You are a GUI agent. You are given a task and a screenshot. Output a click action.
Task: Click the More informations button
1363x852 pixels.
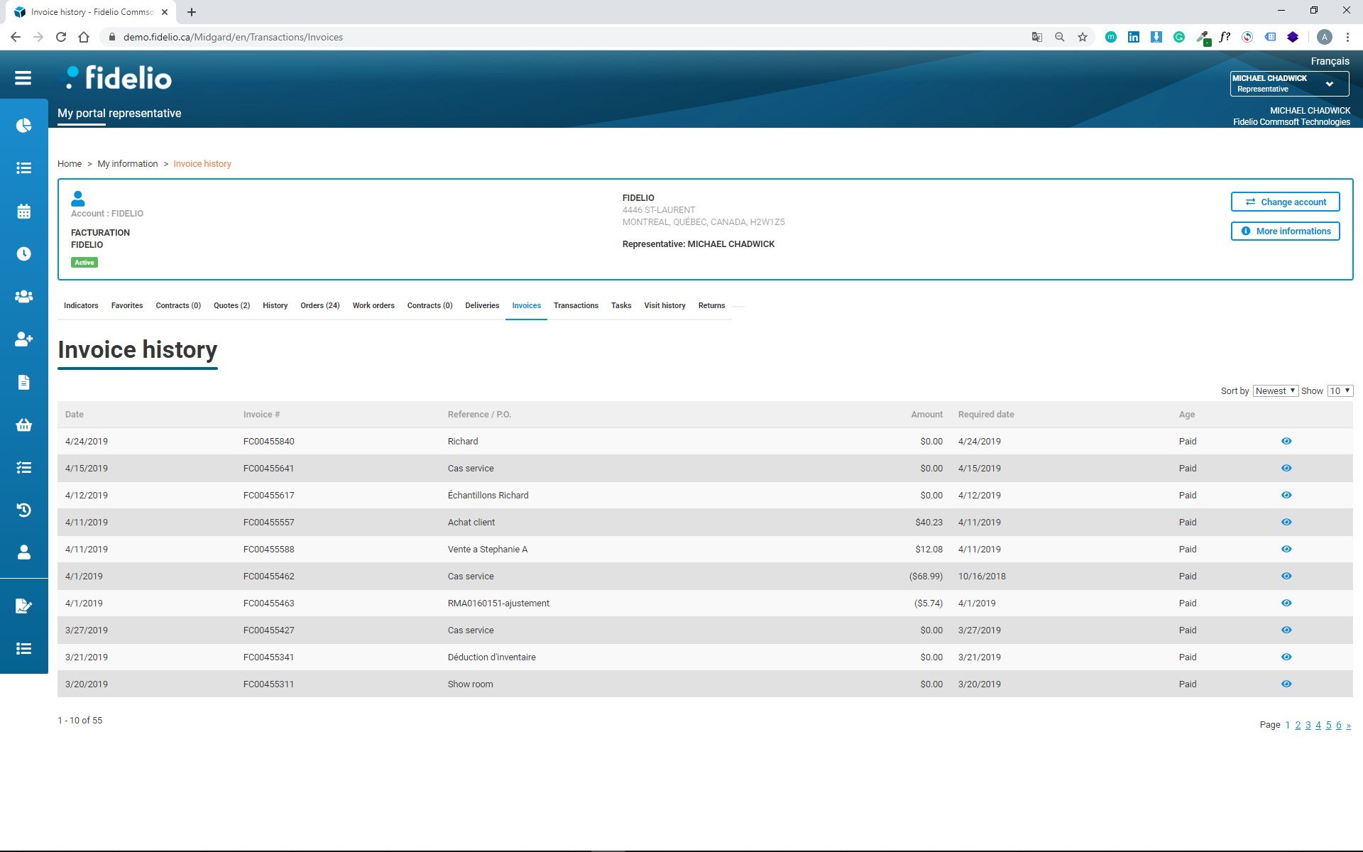1285,231
